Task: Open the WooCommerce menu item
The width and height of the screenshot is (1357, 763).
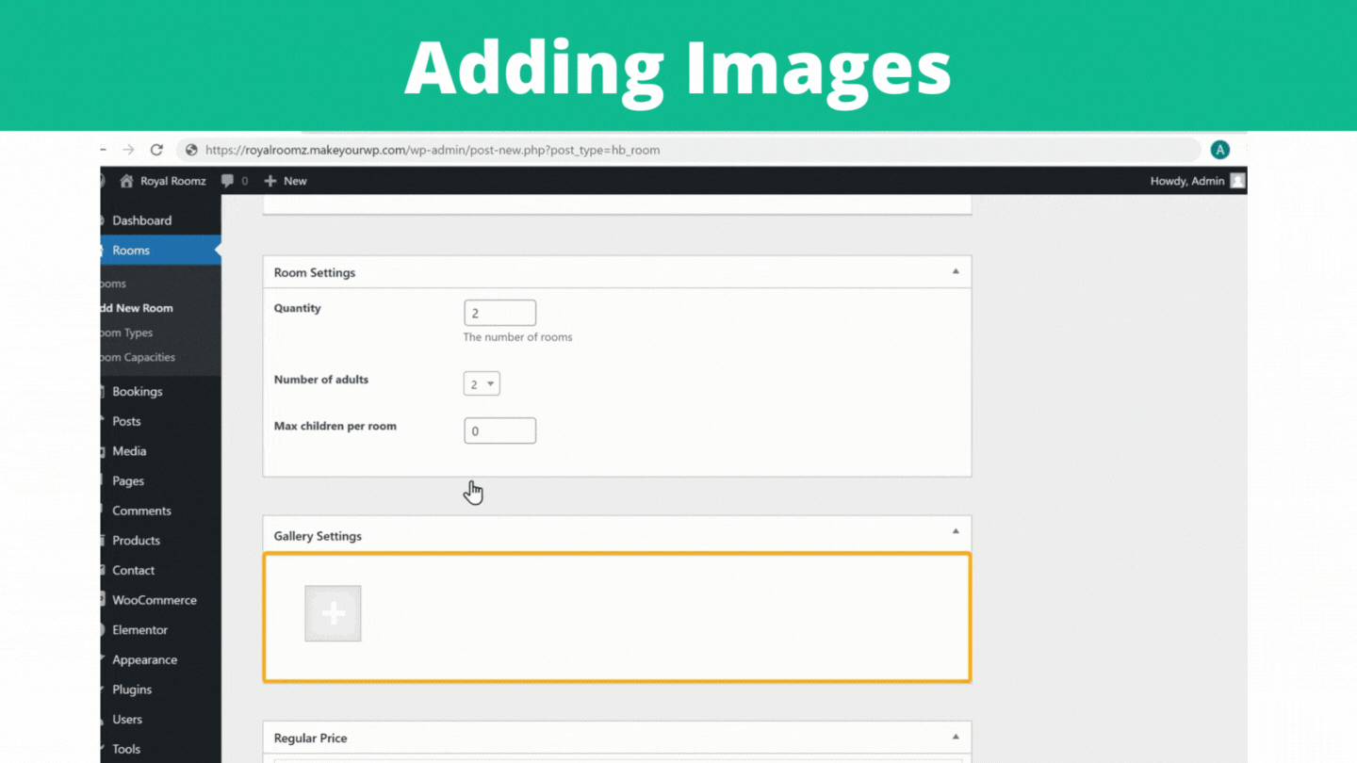Action: (x=154, y=600)
